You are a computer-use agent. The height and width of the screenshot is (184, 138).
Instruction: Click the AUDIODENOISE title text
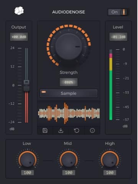click(x=69, y=12)
